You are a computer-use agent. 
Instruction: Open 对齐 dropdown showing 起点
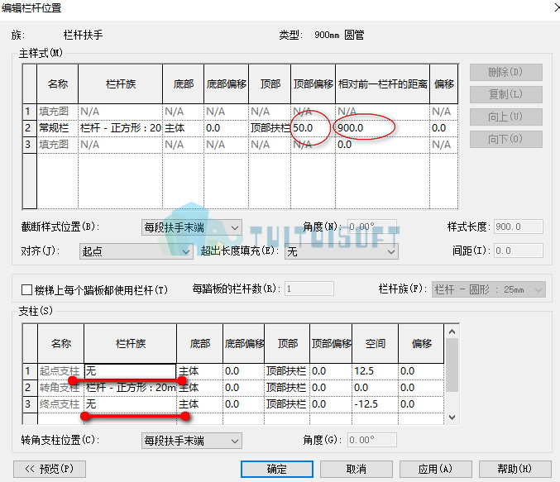pos(136,251)
